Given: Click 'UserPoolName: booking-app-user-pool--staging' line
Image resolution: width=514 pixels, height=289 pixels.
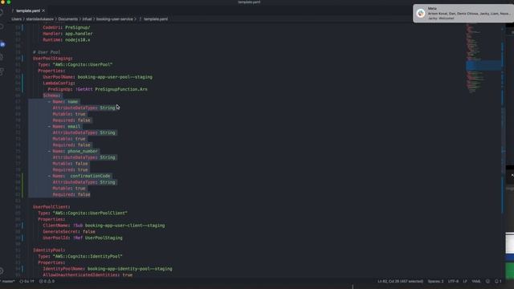Looking at the screenshot, I should coord(97,77).
